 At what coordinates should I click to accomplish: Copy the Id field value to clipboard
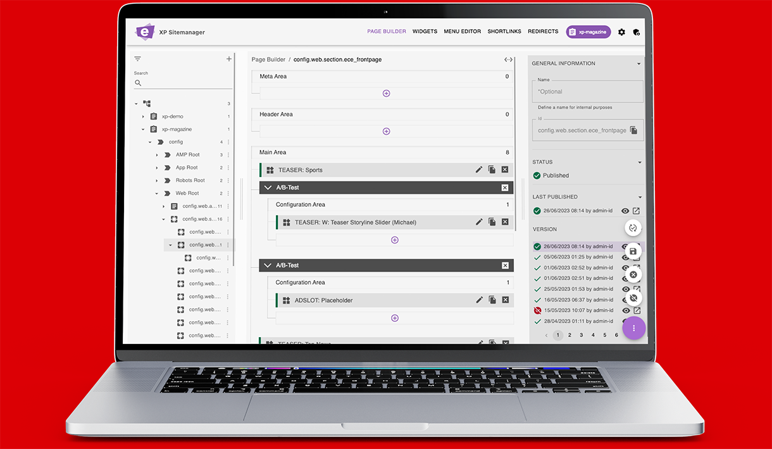pyautogui.click(x=633, y=130)
